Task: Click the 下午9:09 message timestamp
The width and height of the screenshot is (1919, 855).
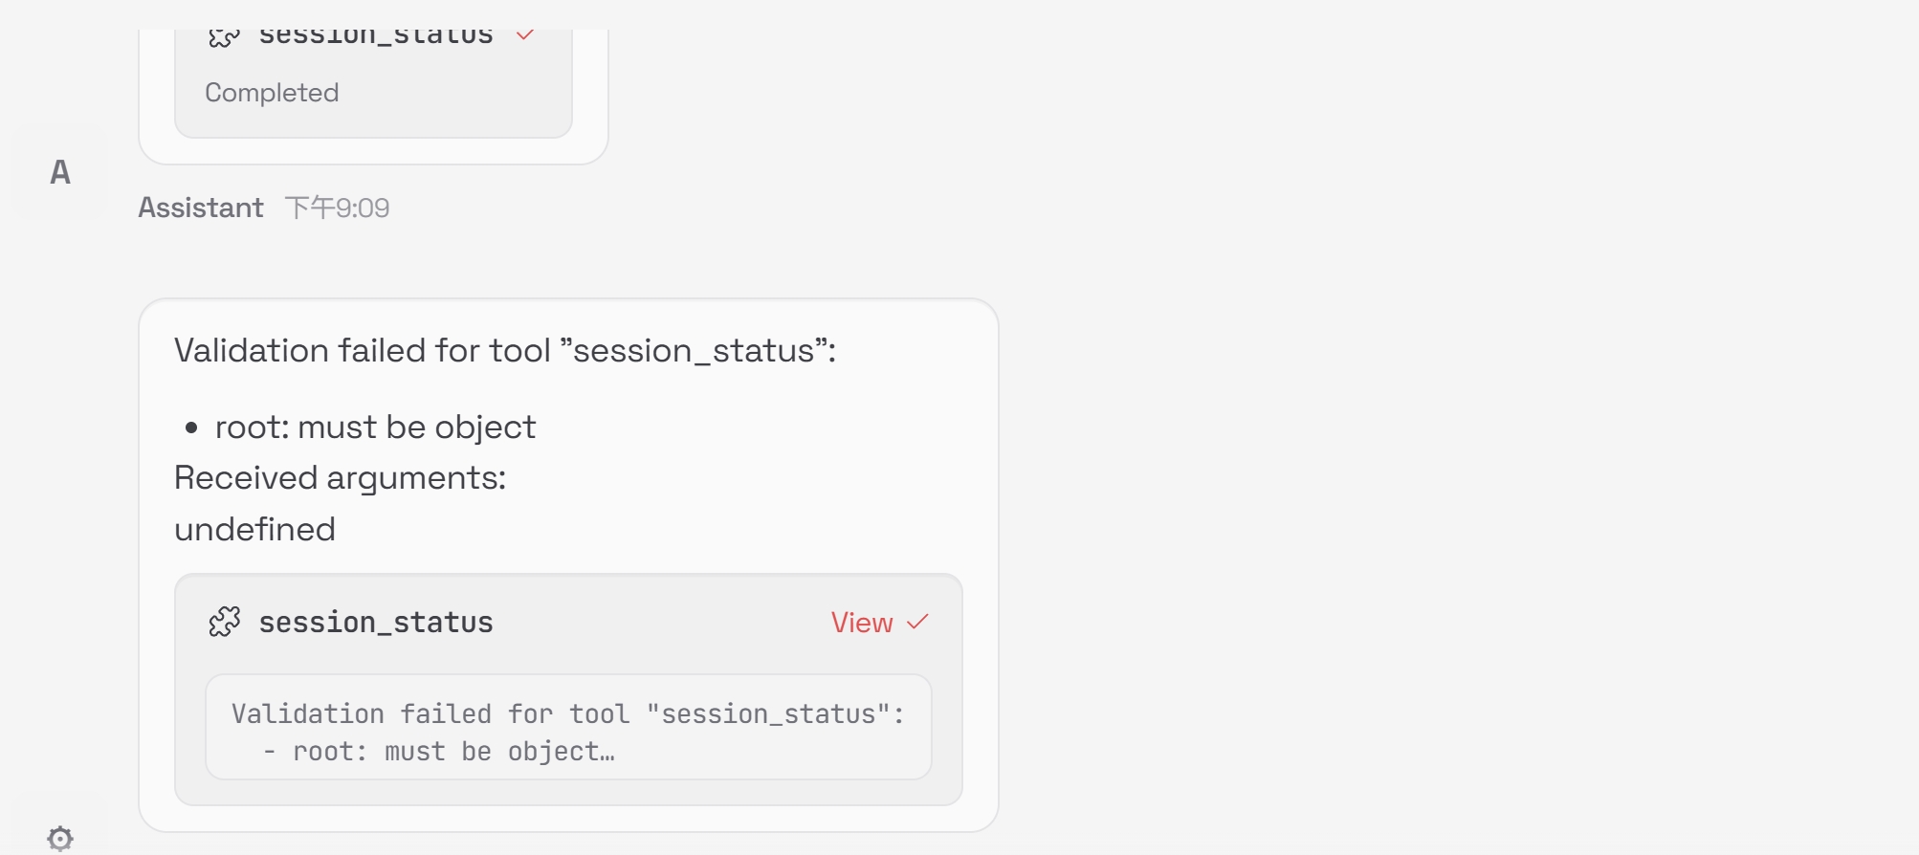Action: [x=338, y=208]
